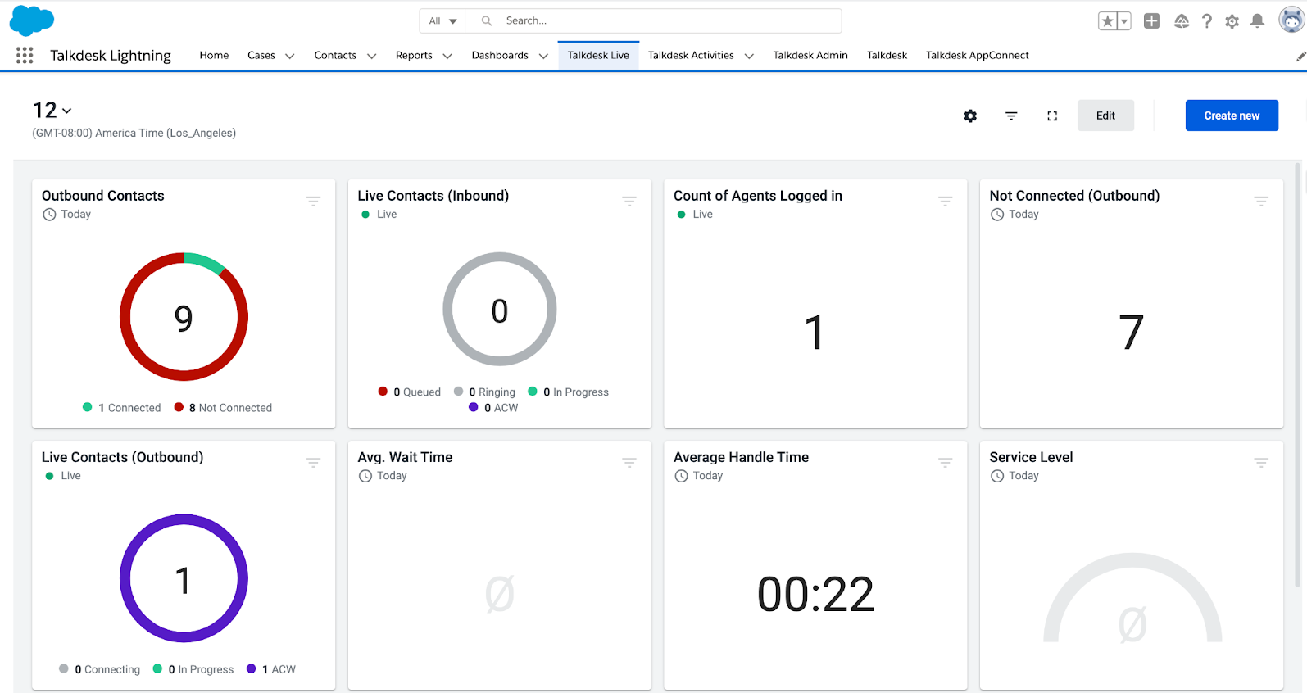Viewport: 1307px width, 693px height.
Task: Click the page vertical scrollbar
Action: 1297,374
